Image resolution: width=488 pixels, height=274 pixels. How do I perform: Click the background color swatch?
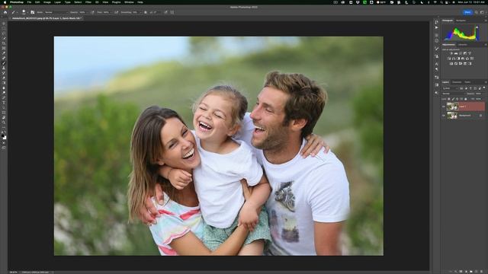pos(5,138)
